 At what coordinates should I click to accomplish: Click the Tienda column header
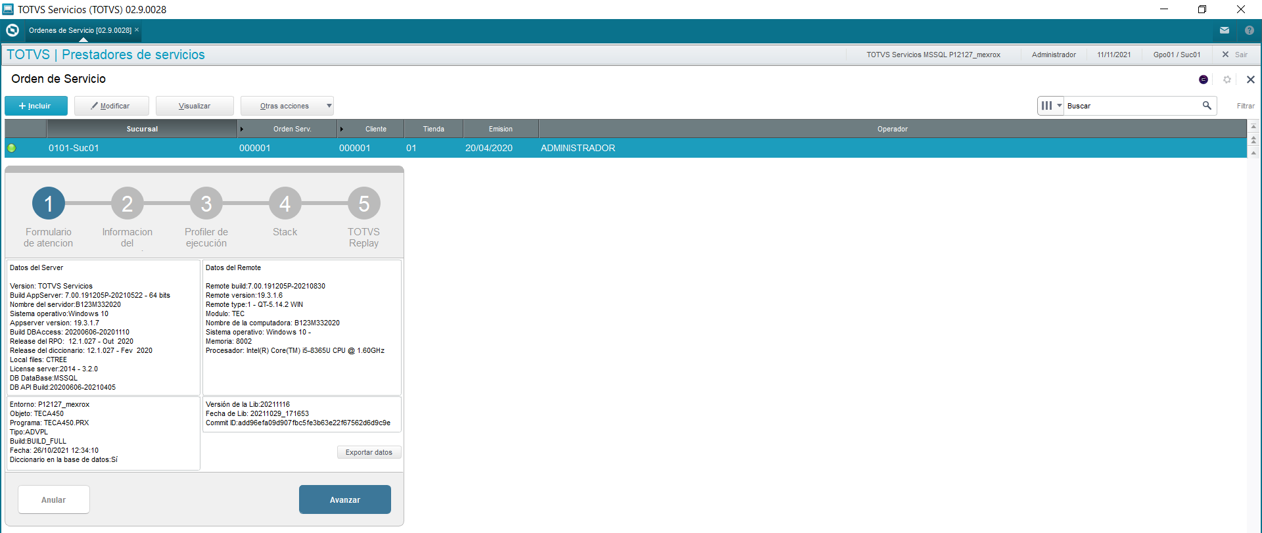coord(434,129)
